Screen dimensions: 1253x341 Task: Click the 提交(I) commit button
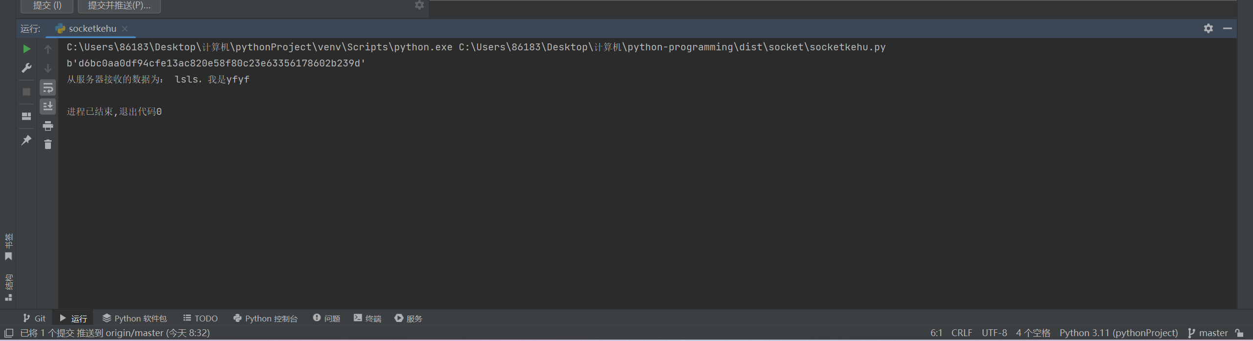point(46,5)
